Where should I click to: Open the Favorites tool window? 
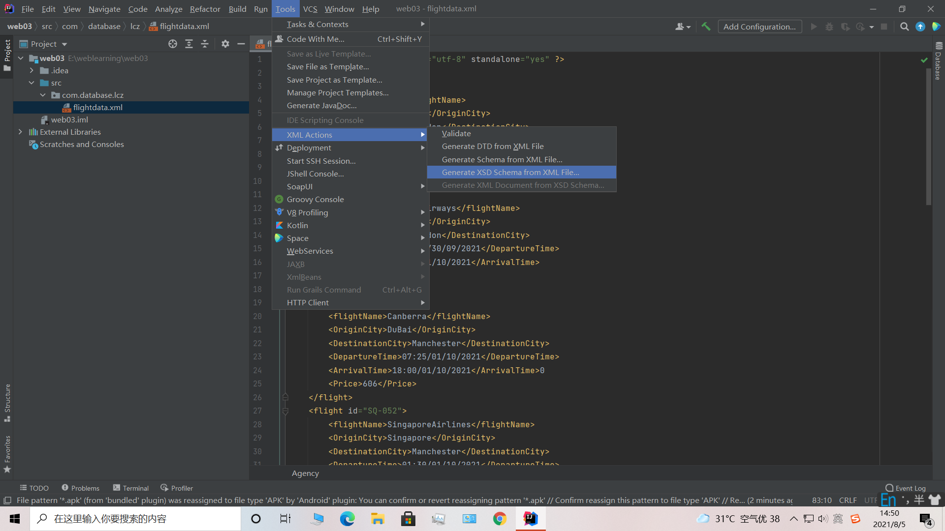tap(7, 454)
